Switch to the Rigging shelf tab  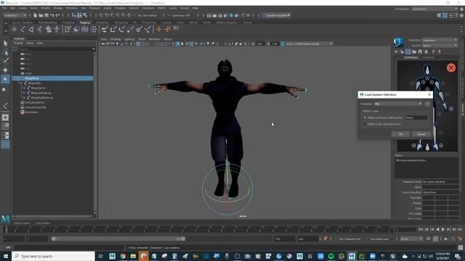(85, 22)
